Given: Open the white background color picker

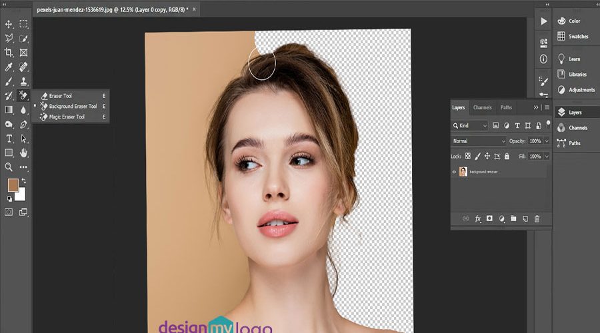Looking at the screenshot, I should [x=22, y=196].
